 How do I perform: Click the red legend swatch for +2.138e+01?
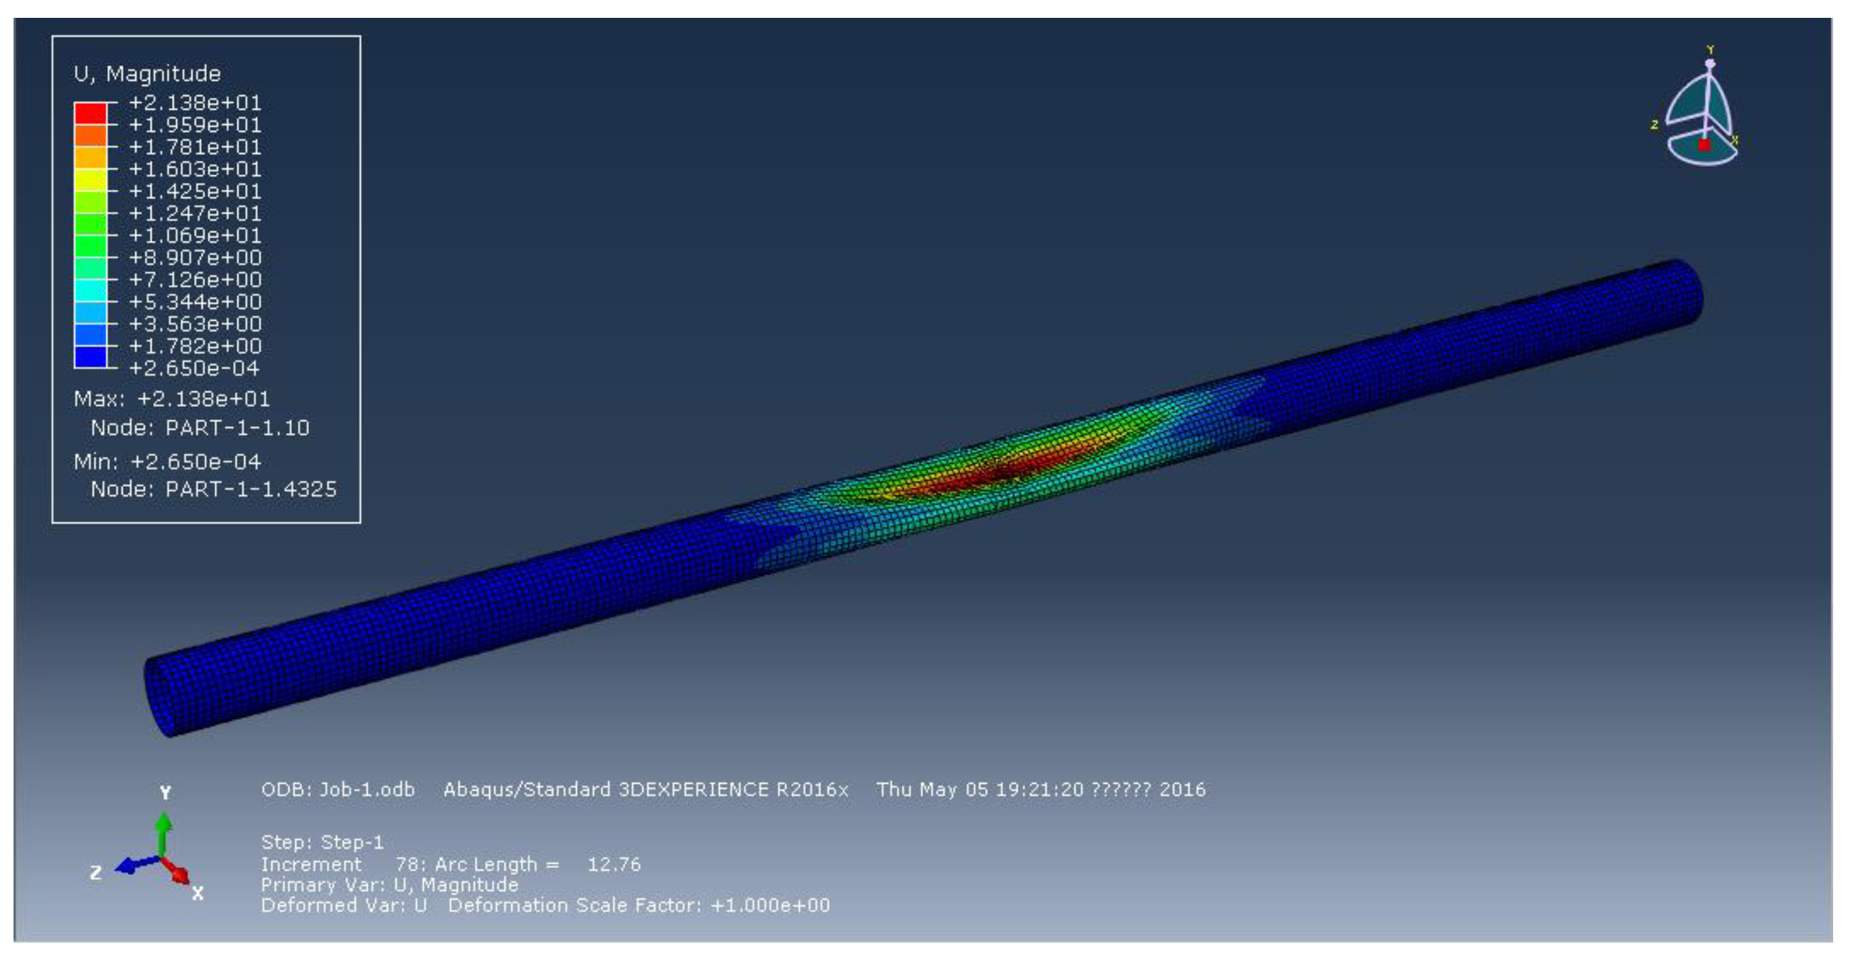[90, 113]
